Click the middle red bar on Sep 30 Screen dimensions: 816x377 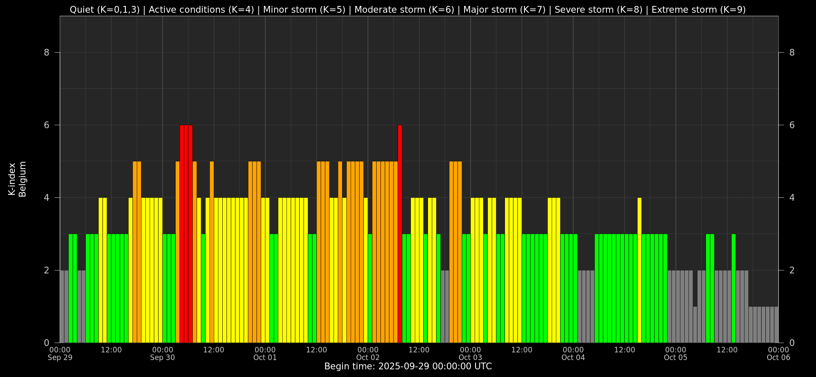click(x=186, y=234)
